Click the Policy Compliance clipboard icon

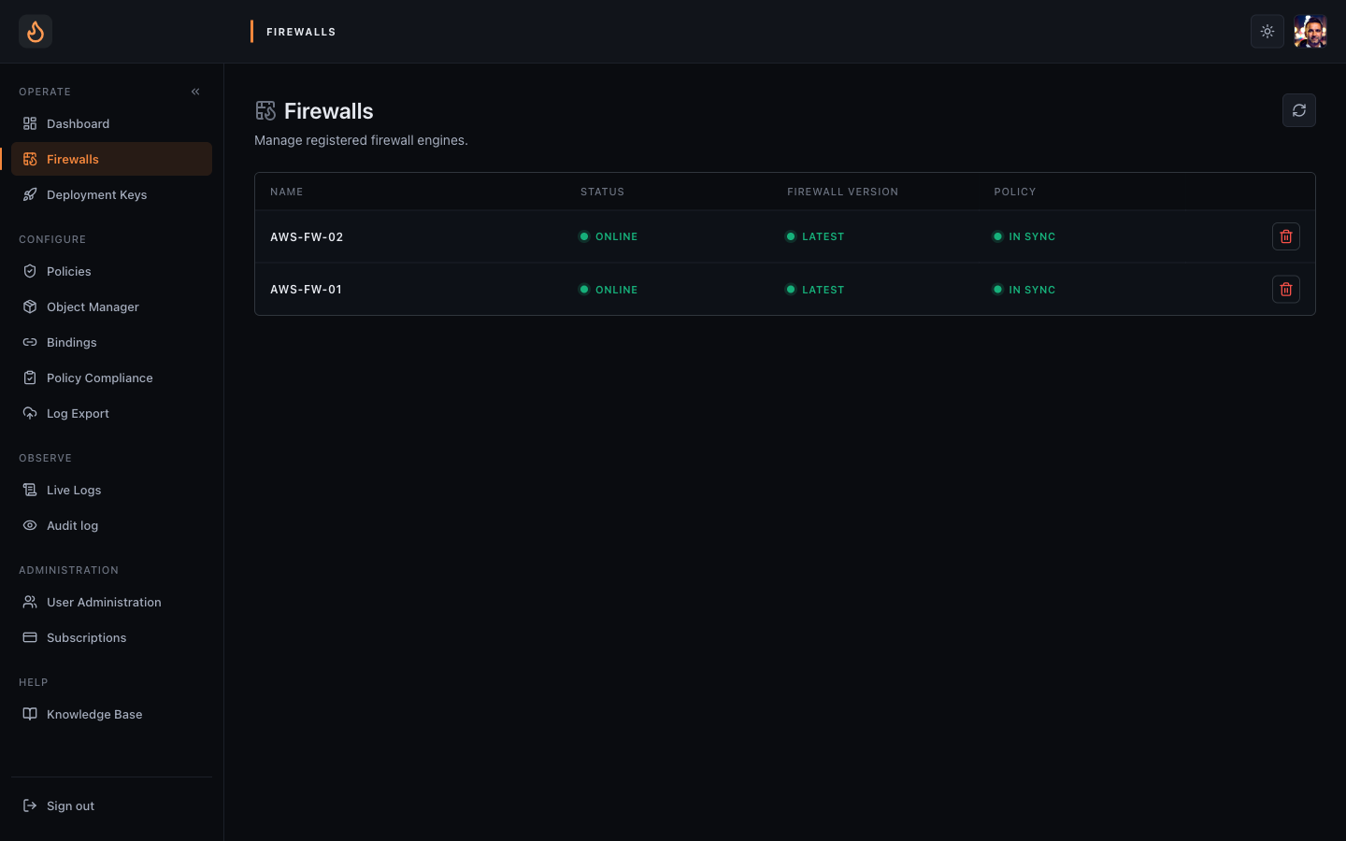[30, 378]
